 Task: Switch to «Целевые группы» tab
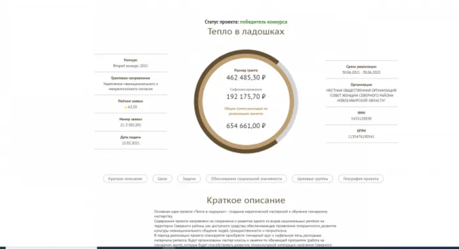(x=312, y=178)
